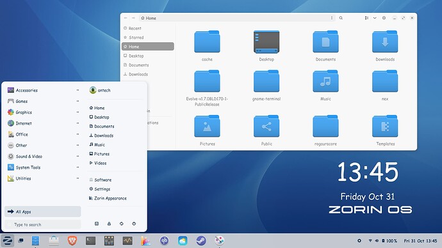Expand the view options dropdown in Files
This screenshot has width=442, height=248.
(x=375, y=18)
